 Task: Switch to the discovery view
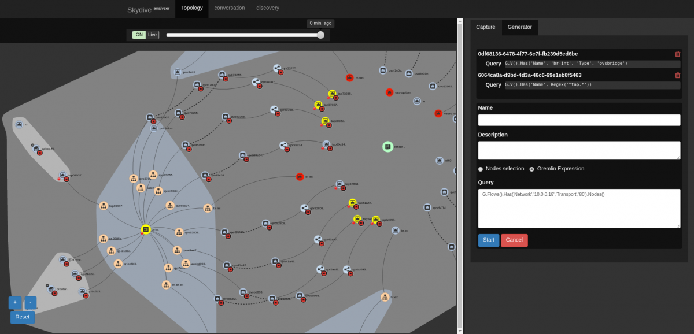click(267, 8)
